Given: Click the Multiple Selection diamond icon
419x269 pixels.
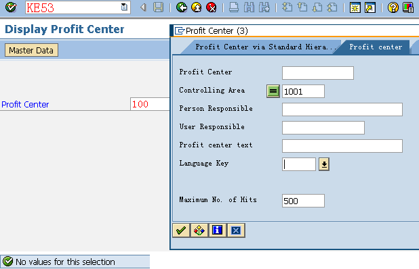Looking at the screenshot, I should point(199,230).
